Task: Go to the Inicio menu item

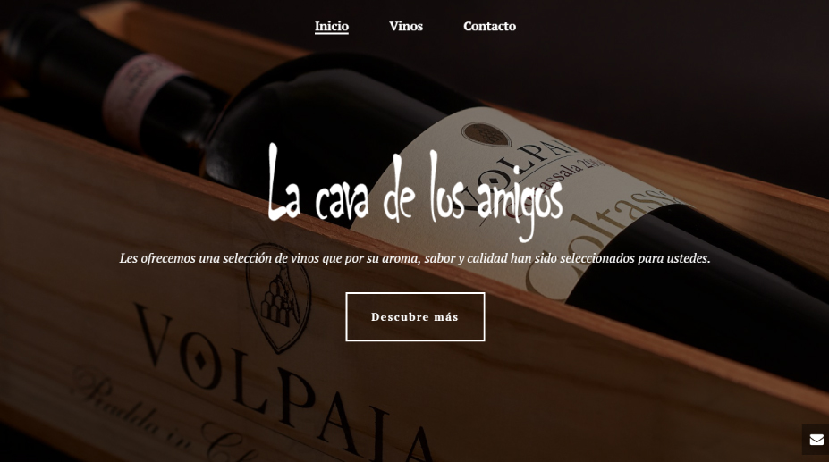Action: [x=332, y=26]
